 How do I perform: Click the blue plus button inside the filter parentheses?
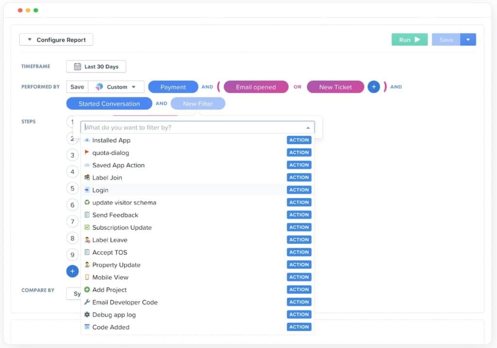(x=374, y=87)
